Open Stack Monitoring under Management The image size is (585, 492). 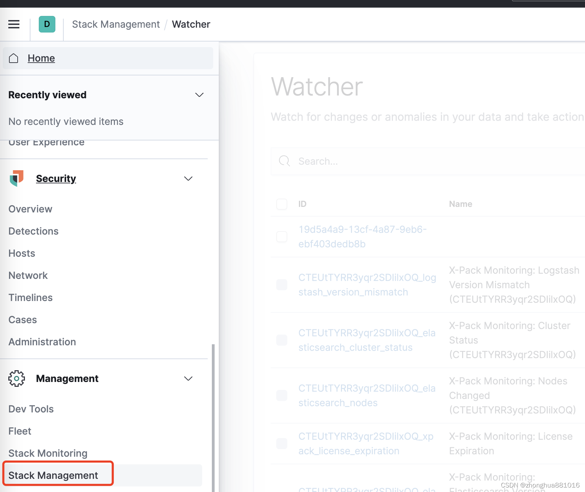click(x=48, y=453)
